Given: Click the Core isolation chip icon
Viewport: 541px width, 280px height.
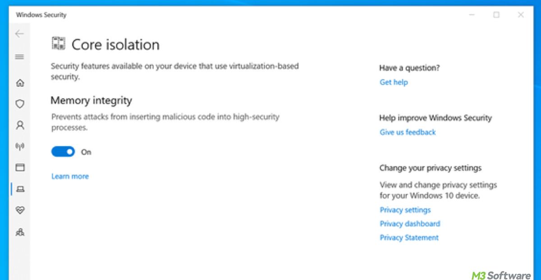Looking at the screenshot, I should click(x=58, y=44).
